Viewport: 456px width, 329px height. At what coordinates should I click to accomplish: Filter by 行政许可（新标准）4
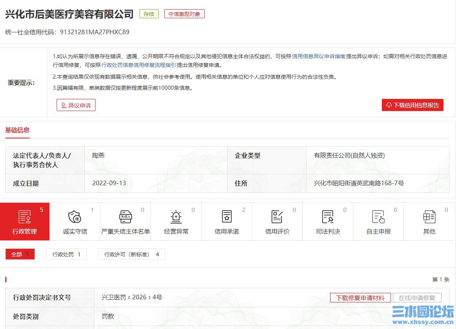tap(132, 254)
